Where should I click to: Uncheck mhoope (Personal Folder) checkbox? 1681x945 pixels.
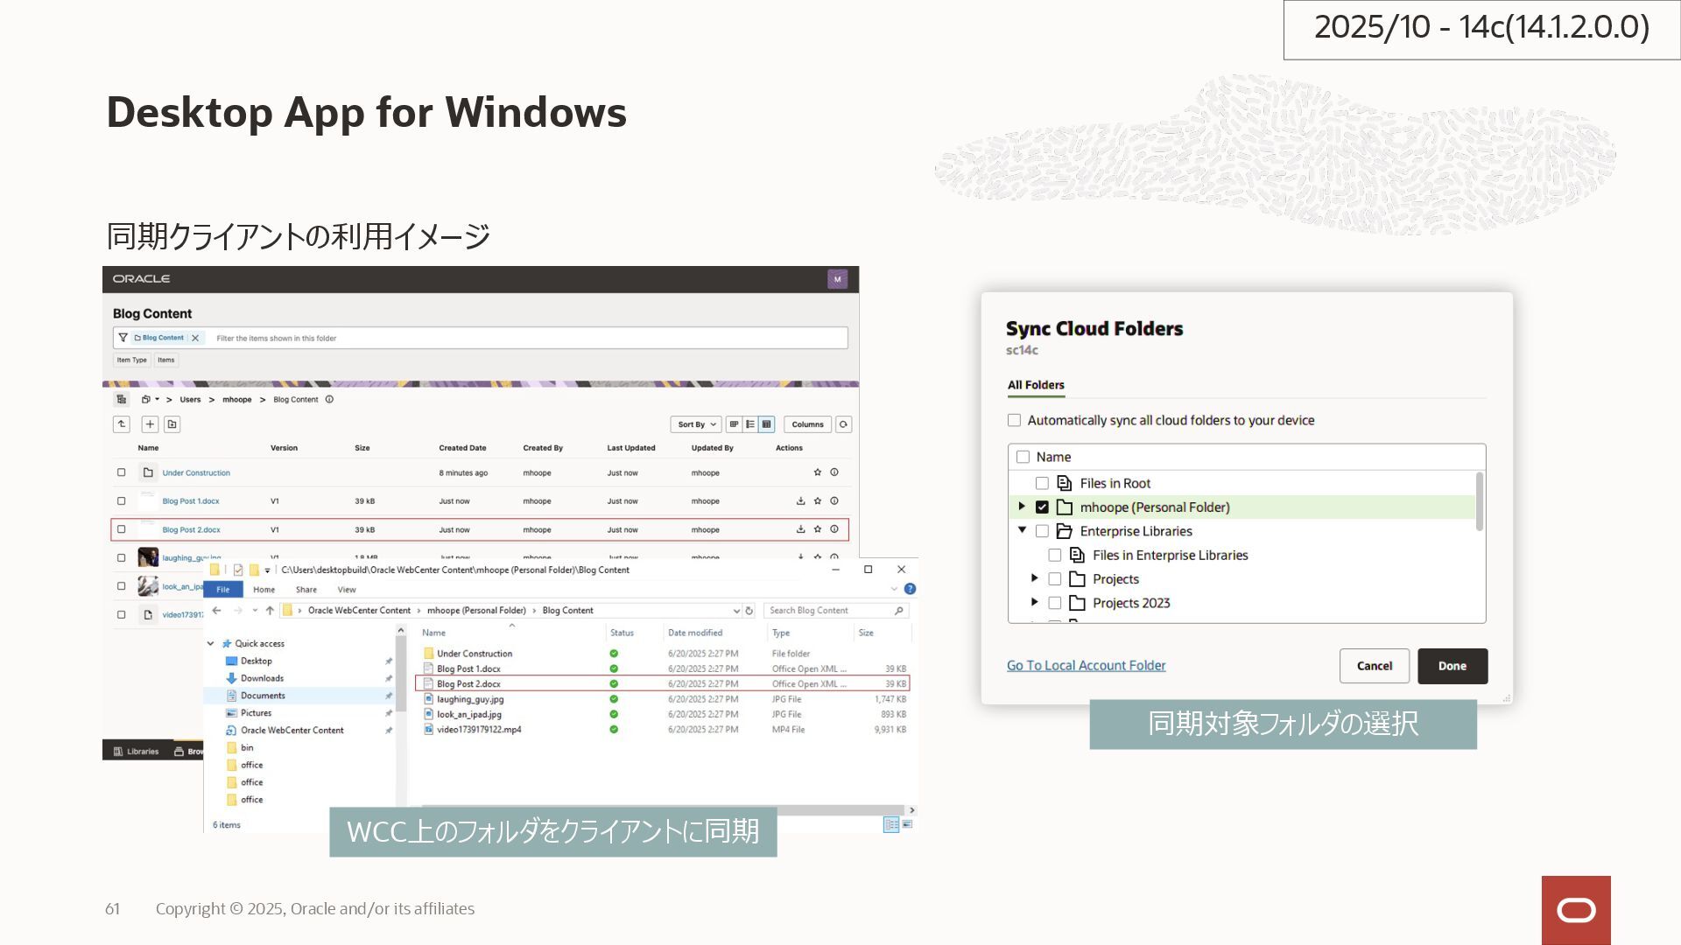[x=1042, y=507]
